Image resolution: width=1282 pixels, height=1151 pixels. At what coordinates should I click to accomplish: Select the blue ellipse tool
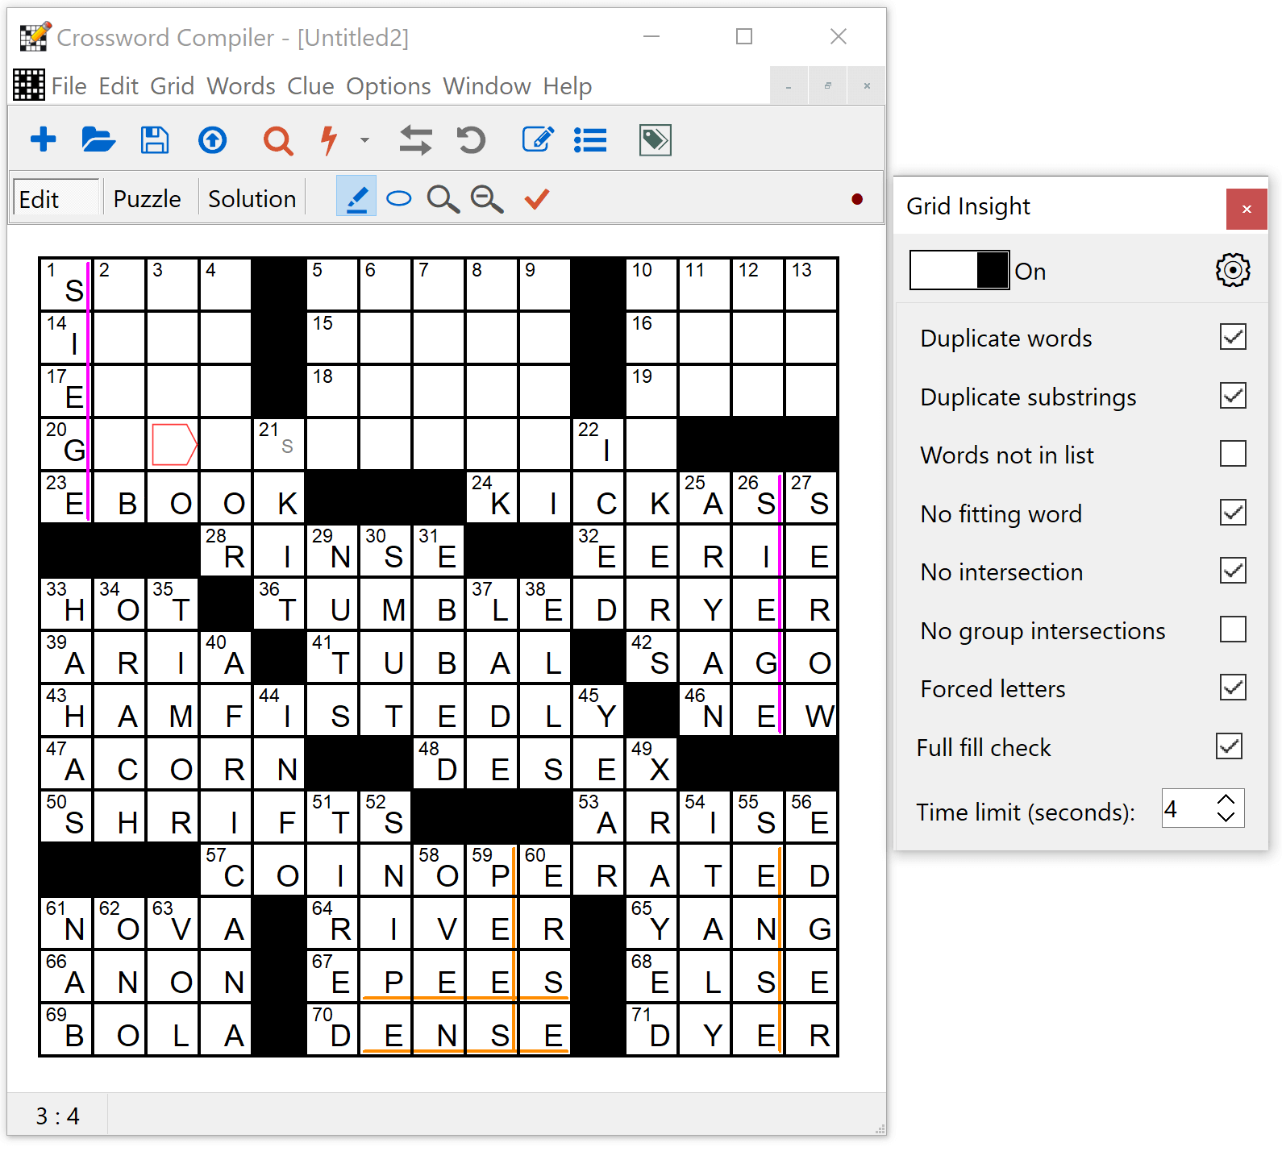[399, 198]
